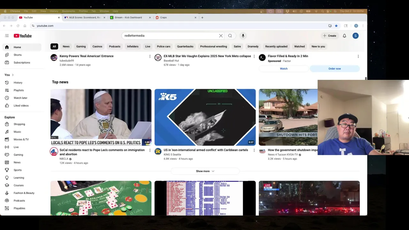The width and height of the screenshot is (409, 230).
Task: Select Recently uploaded filter chip
Action: coord(276,46)
